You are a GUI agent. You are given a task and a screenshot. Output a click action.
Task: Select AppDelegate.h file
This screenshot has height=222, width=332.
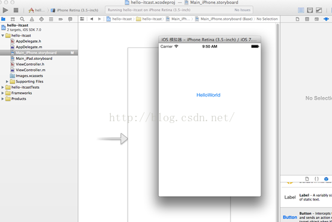click(x=28, y=41)
